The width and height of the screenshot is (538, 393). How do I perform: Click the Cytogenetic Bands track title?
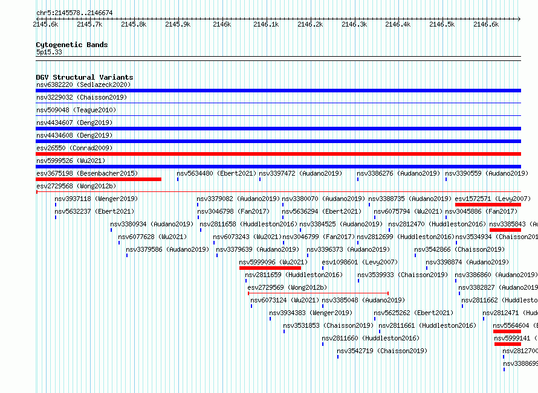pyautogui.click(x=72, y=45)
